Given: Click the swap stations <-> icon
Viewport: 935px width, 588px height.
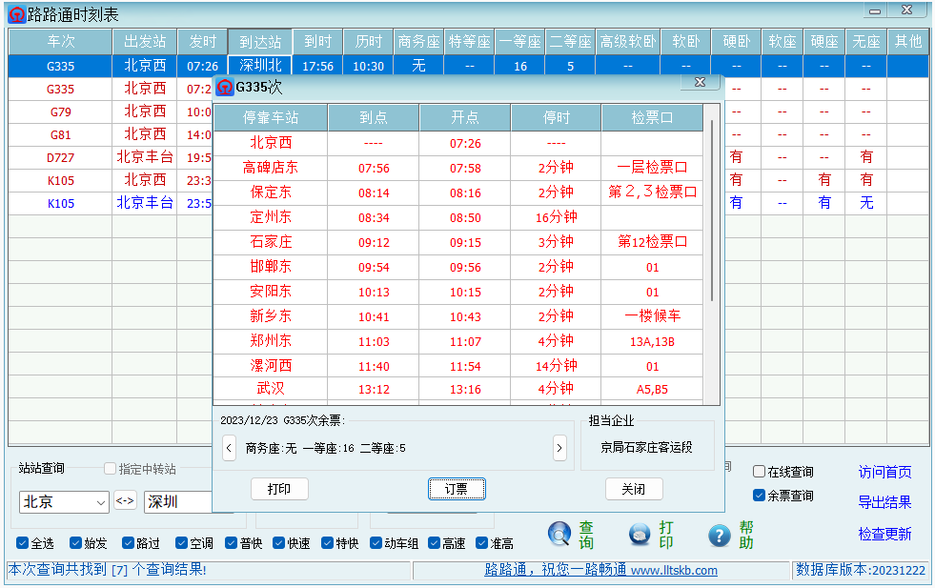Looking at the screenshot, I should point(124,501).
